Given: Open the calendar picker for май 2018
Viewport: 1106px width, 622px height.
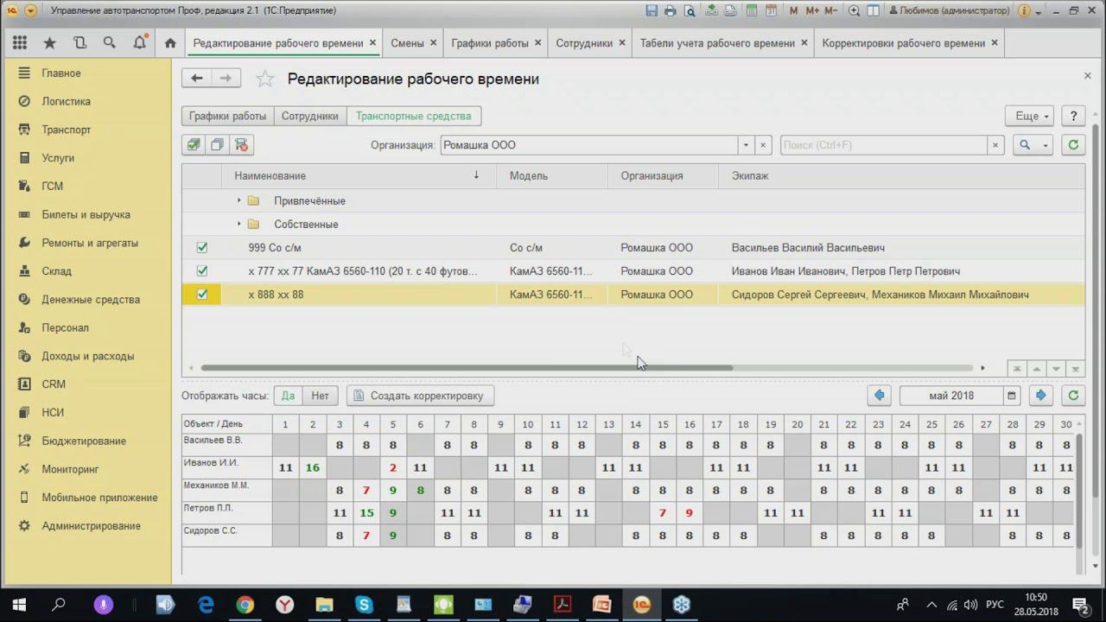Looking at the screenshot, I should coord(1011,396).
